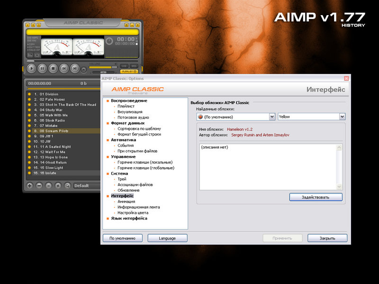The width and height of the screenshot is (379, 284).
Task: Click the power timer icon in player title bar
Action: [x=39, y=25]
